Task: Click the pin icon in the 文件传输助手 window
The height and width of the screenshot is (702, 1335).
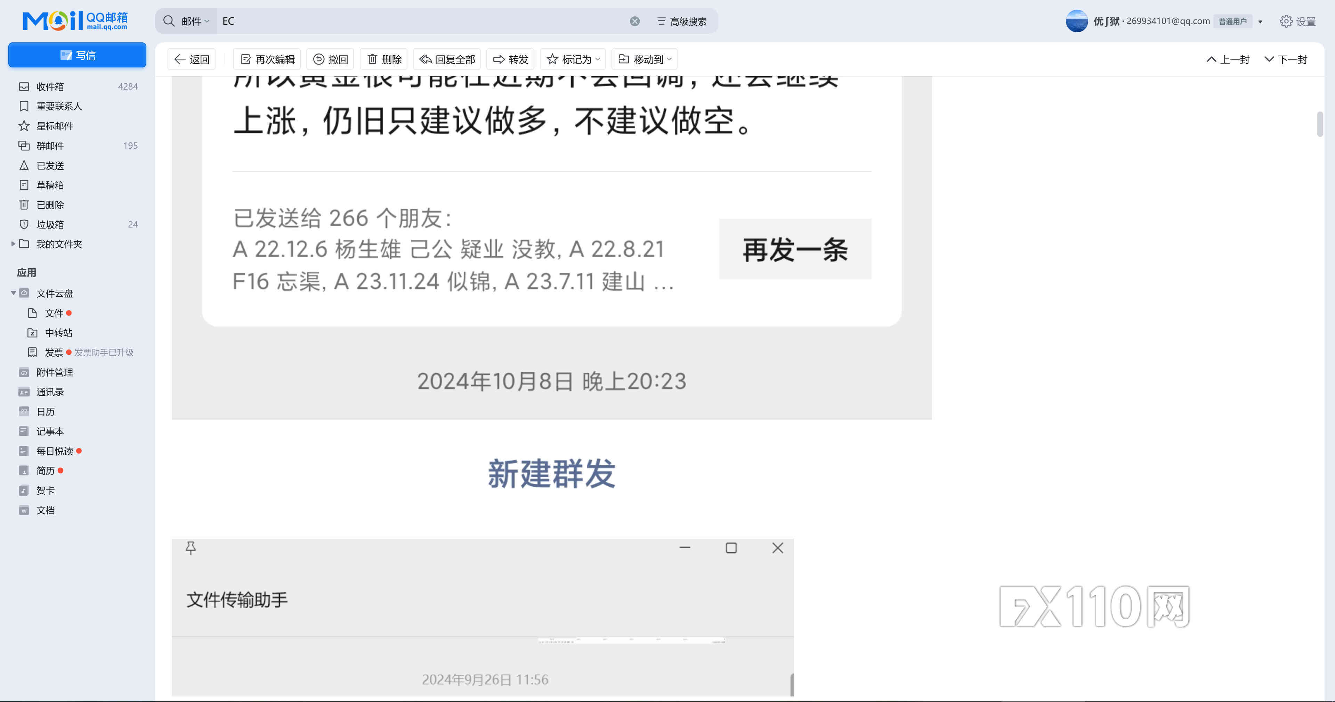Action: pos(191,548)
